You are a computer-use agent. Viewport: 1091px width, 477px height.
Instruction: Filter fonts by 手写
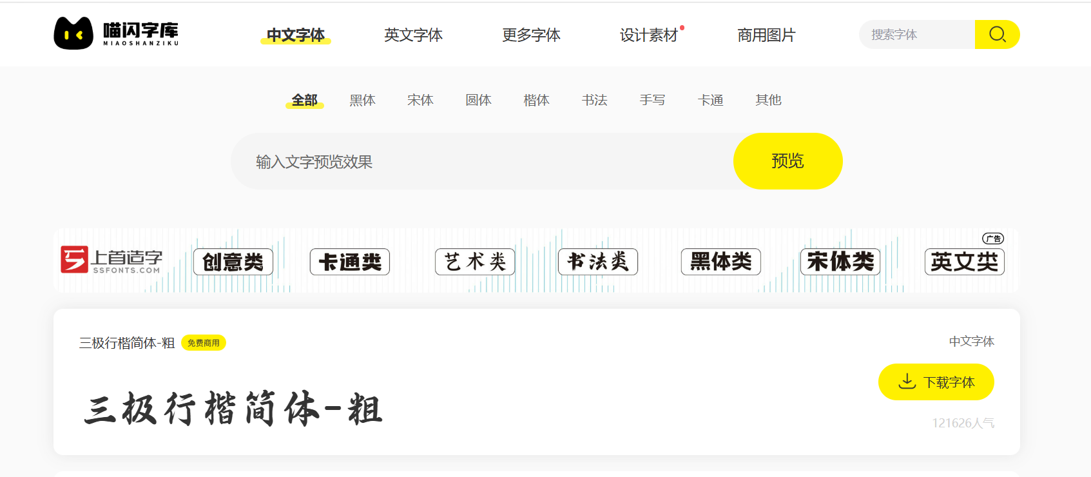tap(652, 100)
